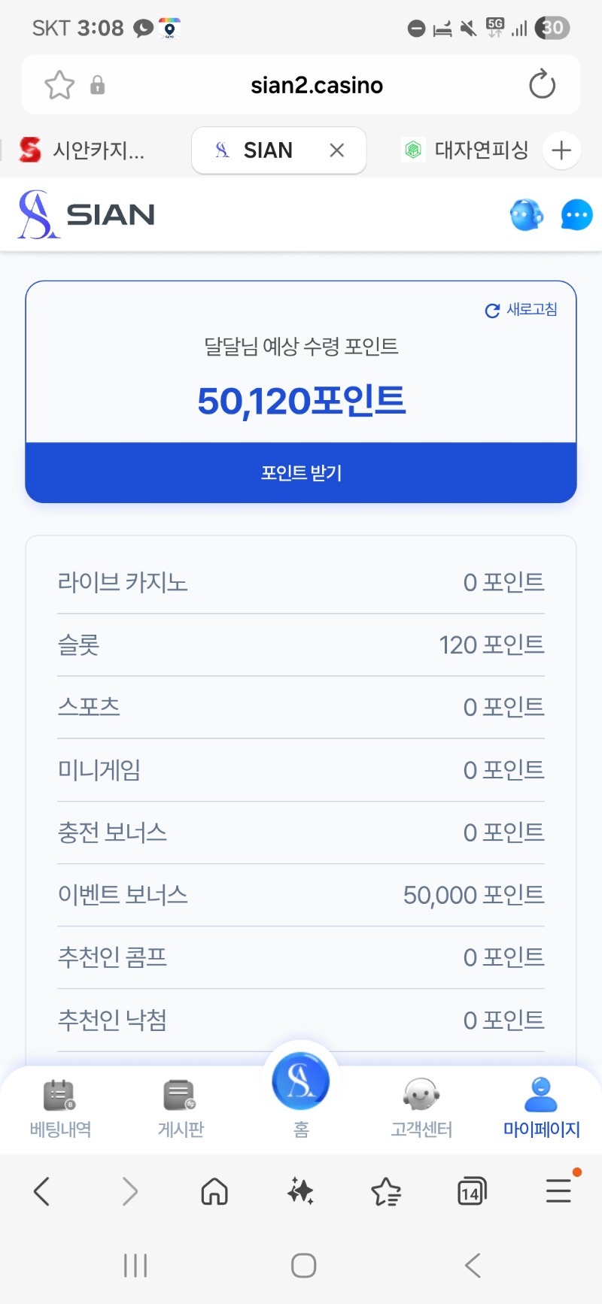Screen dimensions: 602x1304
Task: Select the 마이페이지 my page tab
Action: tap(541, 1108)
